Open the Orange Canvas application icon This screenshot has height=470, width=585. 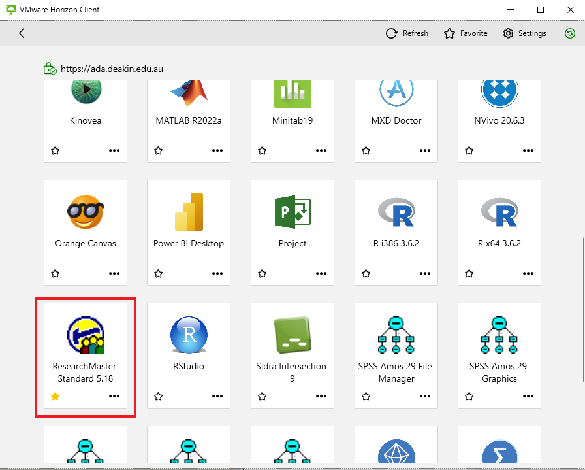(x=86, y=212)
